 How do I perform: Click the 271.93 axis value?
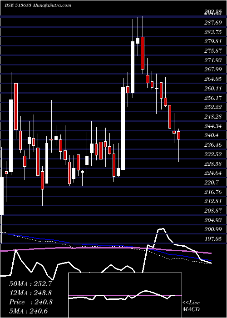pos(213,60)
